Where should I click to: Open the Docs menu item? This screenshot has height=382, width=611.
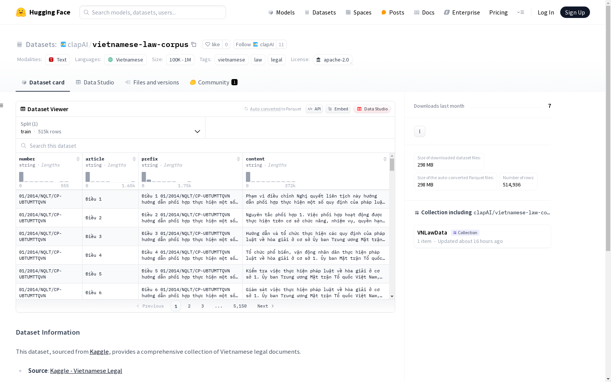[x=424, y=12]
